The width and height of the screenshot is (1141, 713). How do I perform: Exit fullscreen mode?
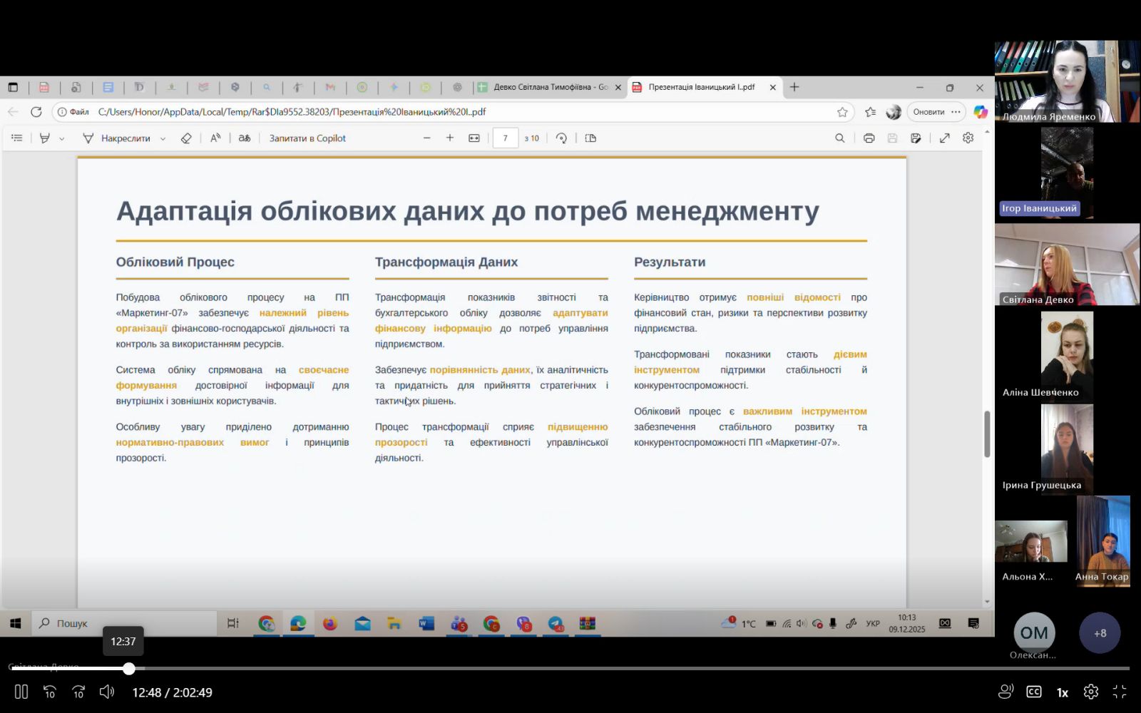coord(1120,692)
